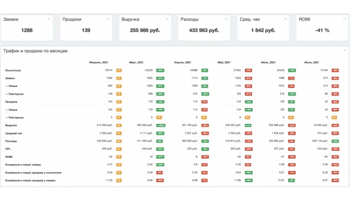
Task: Select the Март, 2021 column header
Action: click(x=136, y=62)
